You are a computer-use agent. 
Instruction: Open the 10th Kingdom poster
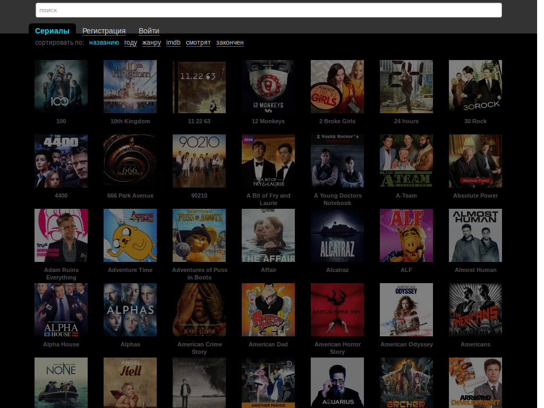pyautogui.click(x=130, y=87)
